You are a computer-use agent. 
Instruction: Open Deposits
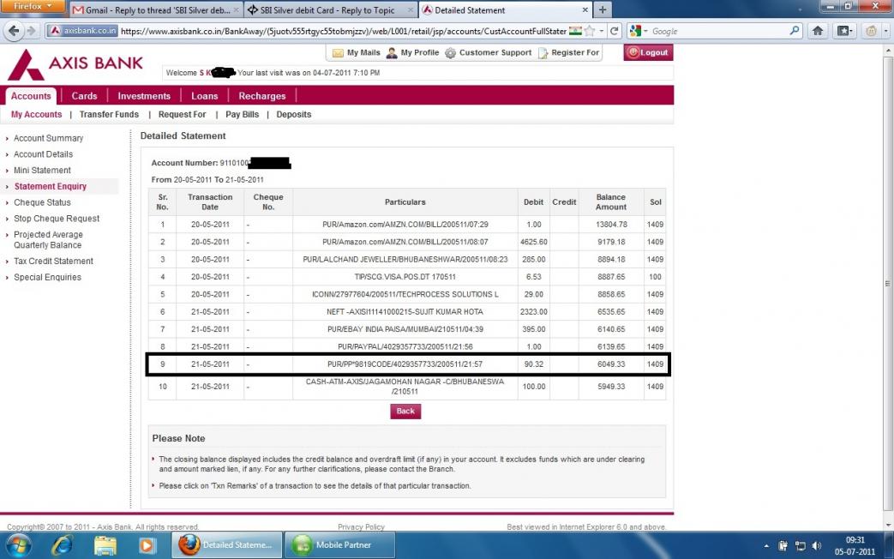pyautogui.click(x=294, y=114)
